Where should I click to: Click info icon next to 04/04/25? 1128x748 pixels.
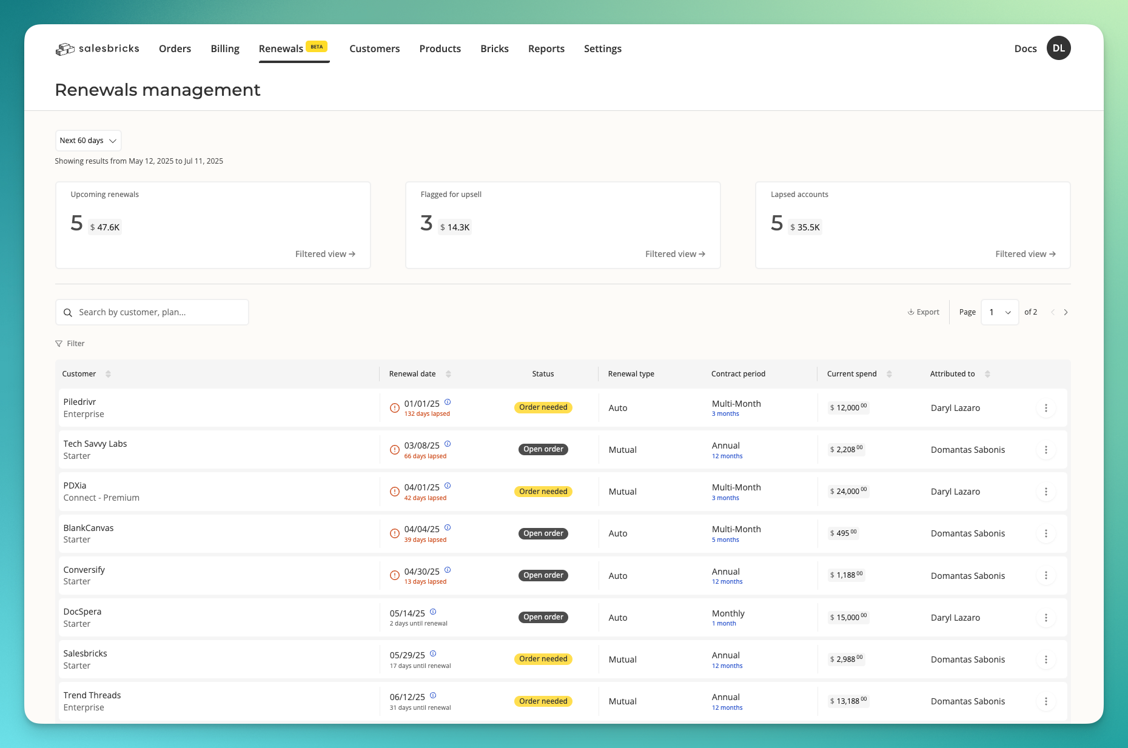[448, 527]
